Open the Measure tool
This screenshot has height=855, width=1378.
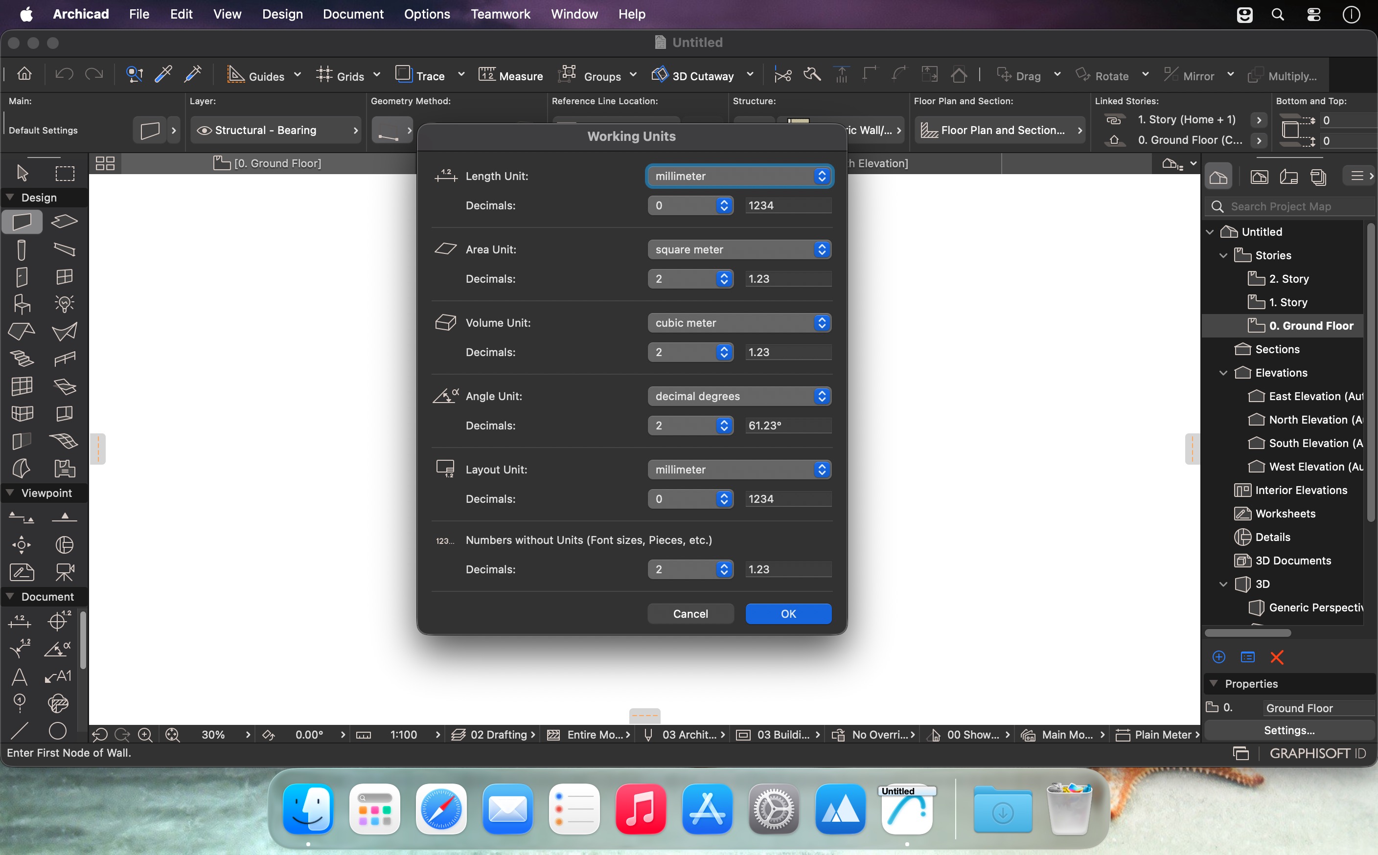pyautogui.click(x=510, y=76)
